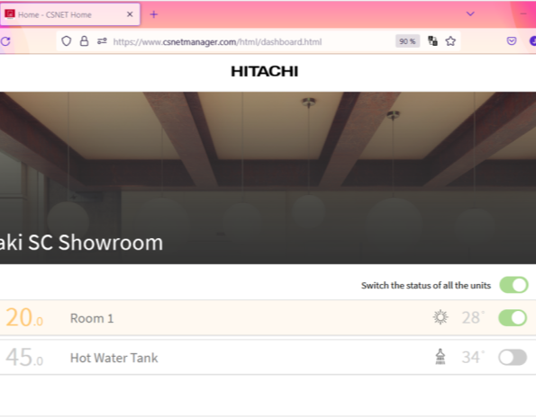
Task: Open the Room 1 unit row
Action: point(268,318)
